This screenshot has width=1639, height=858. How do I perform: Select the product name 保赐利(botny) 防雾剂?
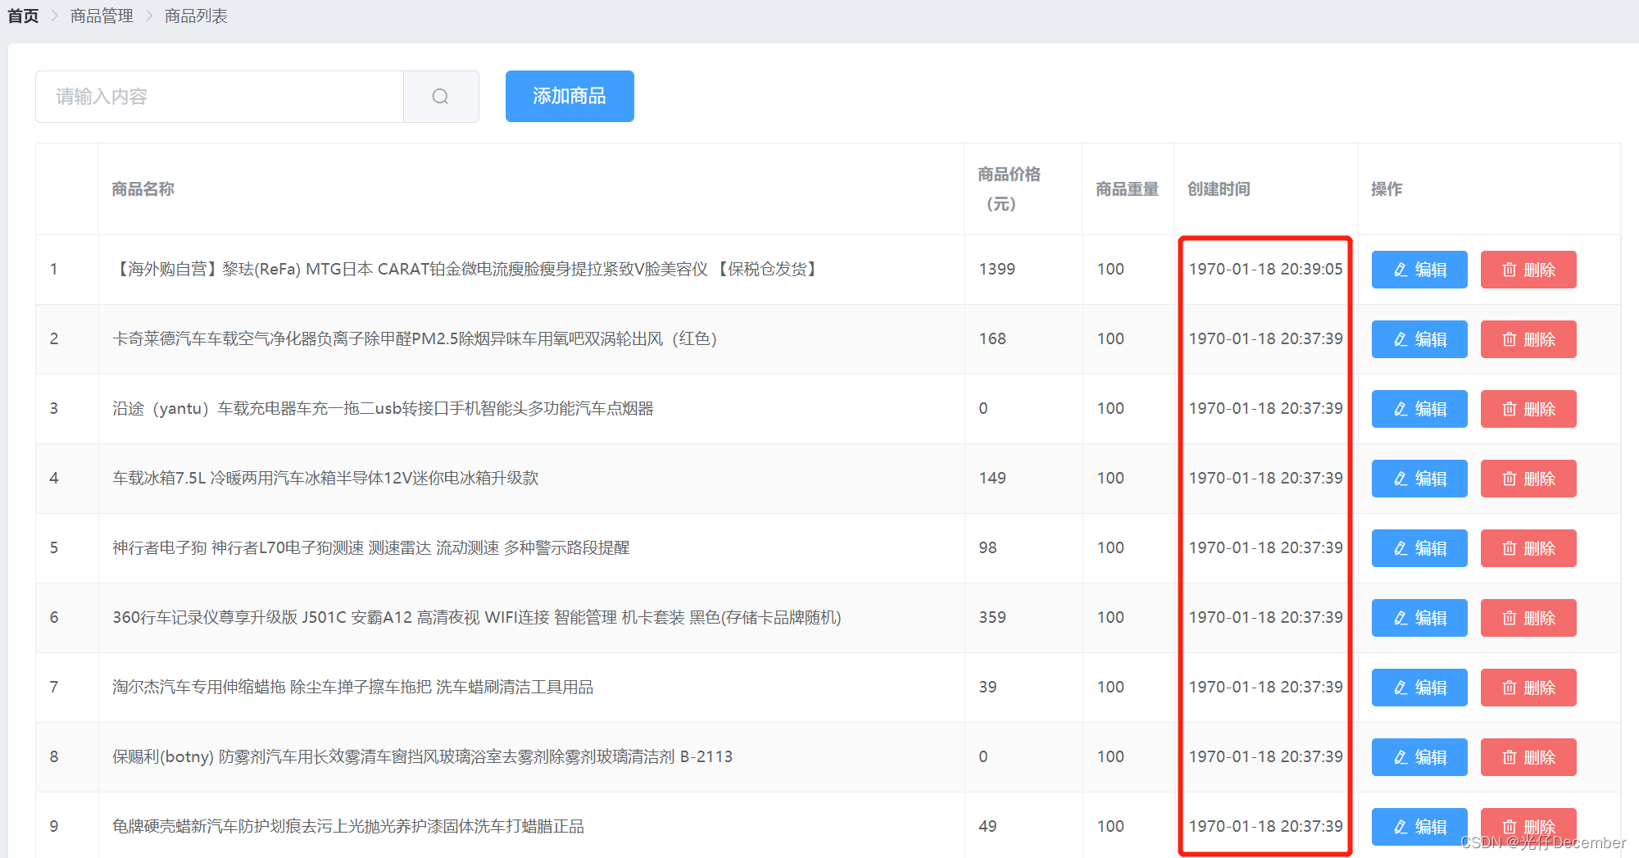pyautogui.click(x=423, y=756)
